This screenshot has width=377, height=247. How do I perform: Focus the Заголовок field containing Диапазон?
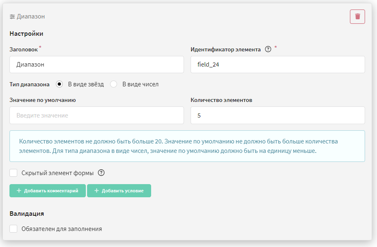coord(97,65)
